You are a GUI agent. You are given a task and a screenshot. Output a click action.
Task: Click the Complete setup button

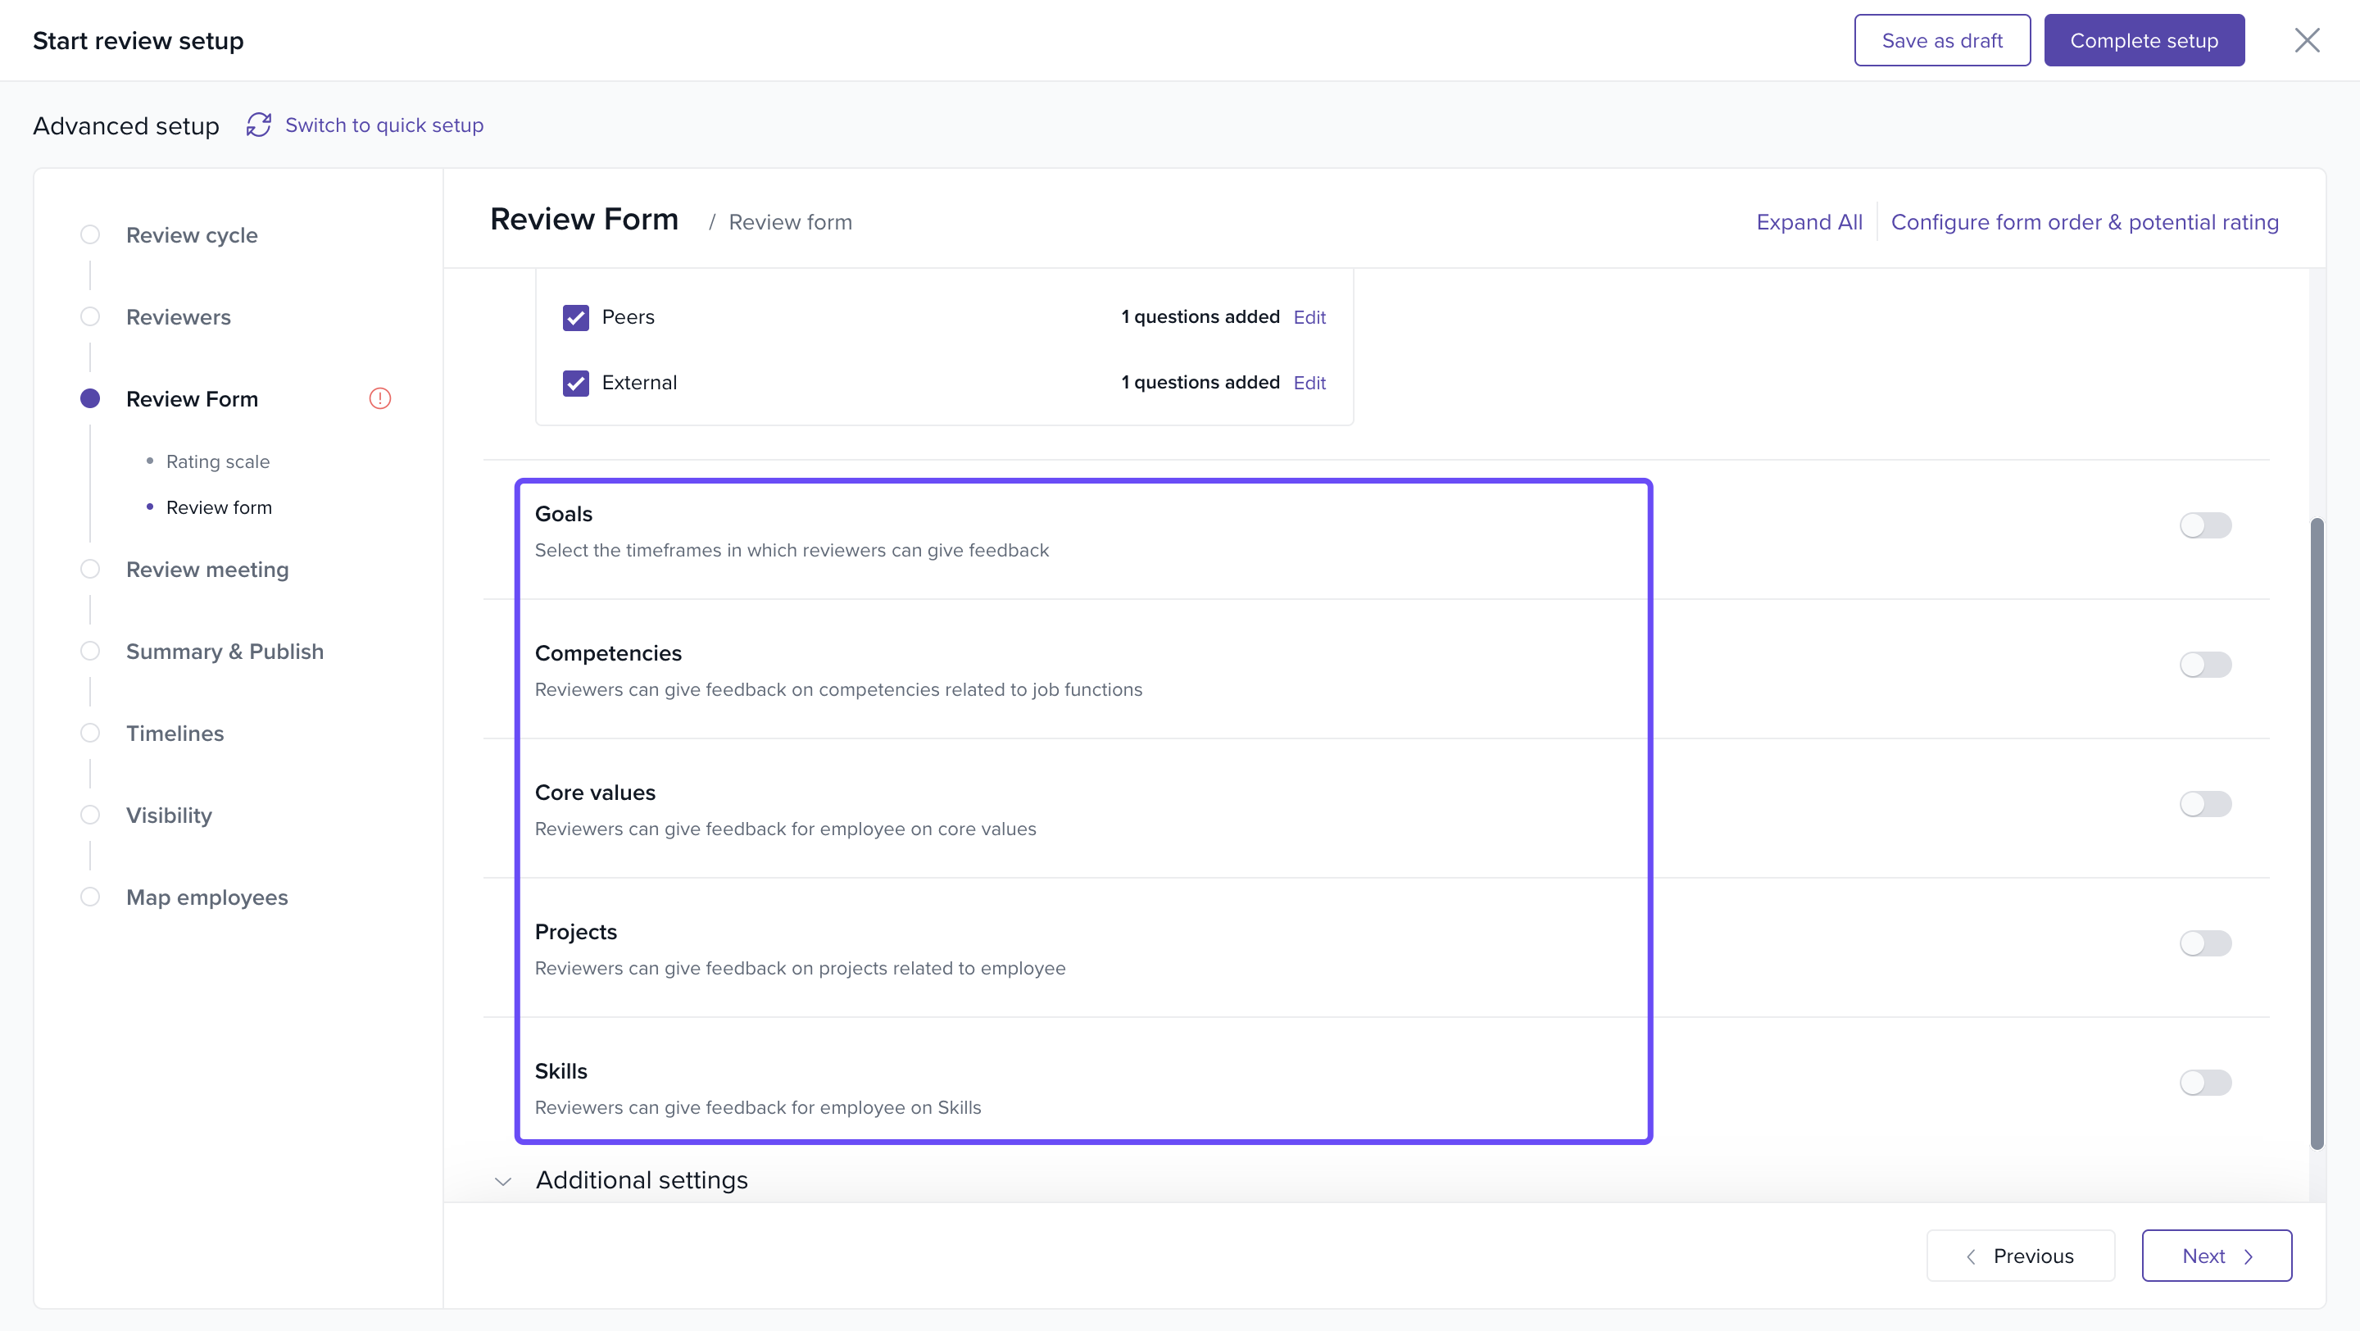coord(2143,40)
